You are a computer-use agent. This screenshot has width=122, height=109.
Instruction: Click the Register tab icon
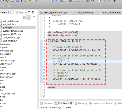[16, 12]
